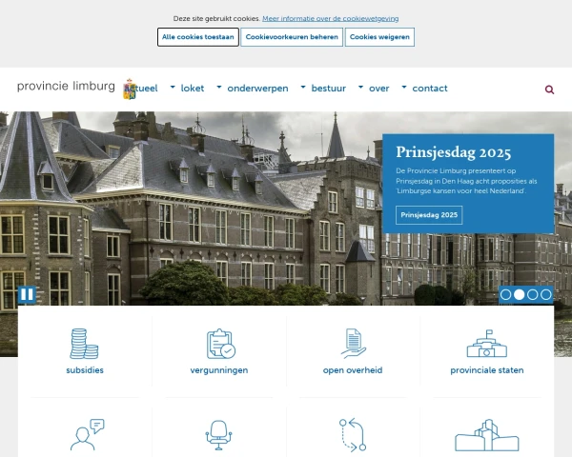
Task: Open the loket menu item
Action: pos(193,89)
